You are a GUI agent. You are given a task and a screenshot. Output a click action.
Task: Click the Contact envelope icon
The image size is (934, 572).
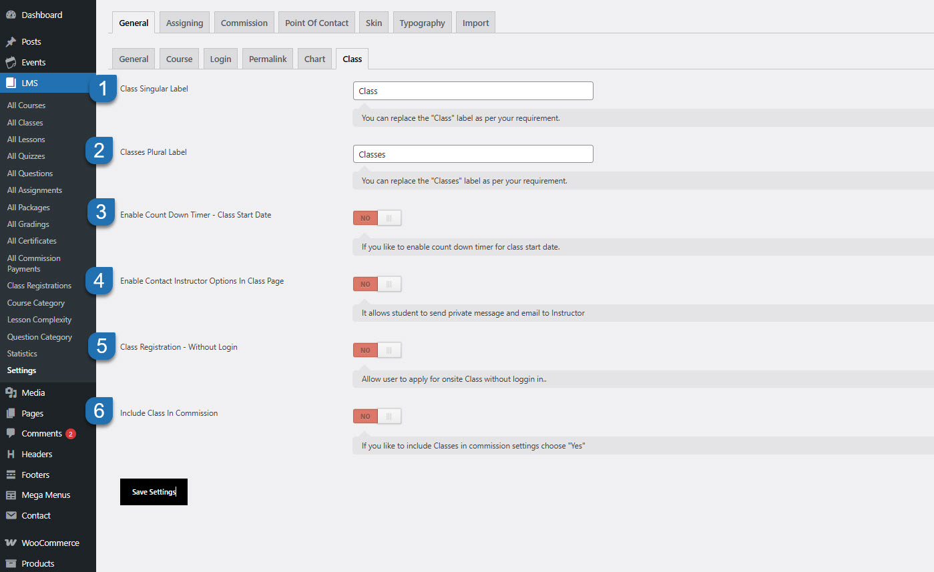(x=11, y=516)
